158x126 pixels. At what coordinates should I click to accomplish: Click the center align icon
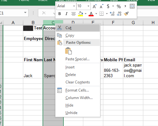tap(74, 14)
